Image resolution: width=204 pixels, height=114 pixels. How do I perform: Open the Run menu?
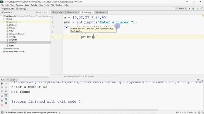[x=41, y=5]
